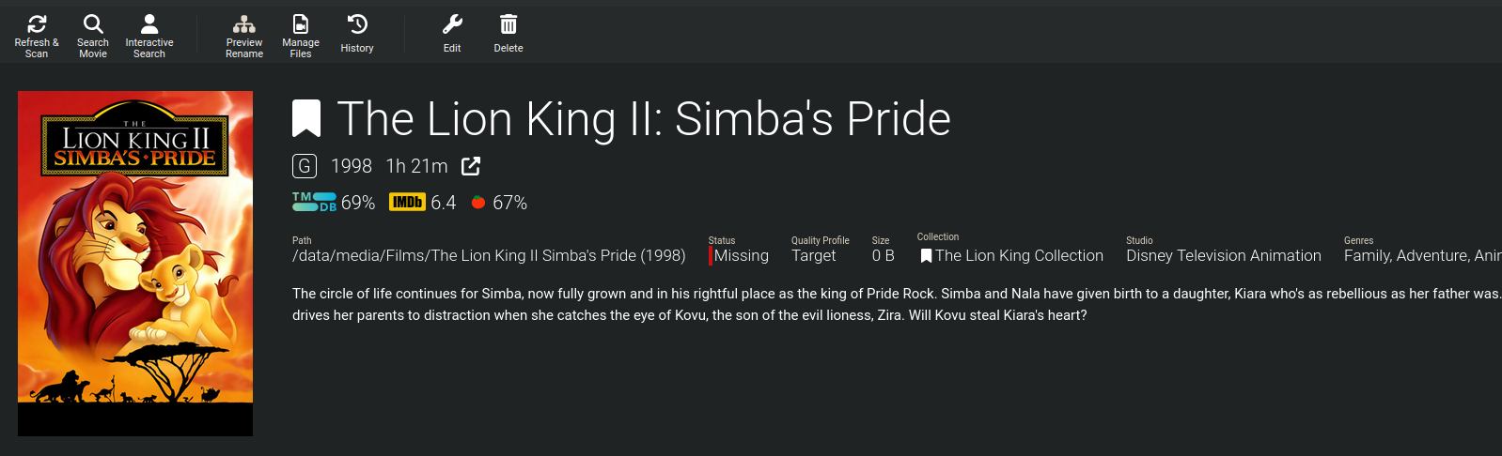
Task: Open Preview Rename tool
Action: (244, 25)
